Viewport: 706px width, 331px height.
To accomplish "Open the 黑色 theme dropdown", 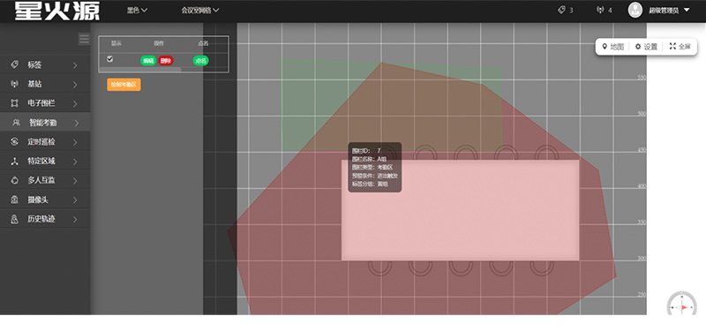I will click(137, 10).
